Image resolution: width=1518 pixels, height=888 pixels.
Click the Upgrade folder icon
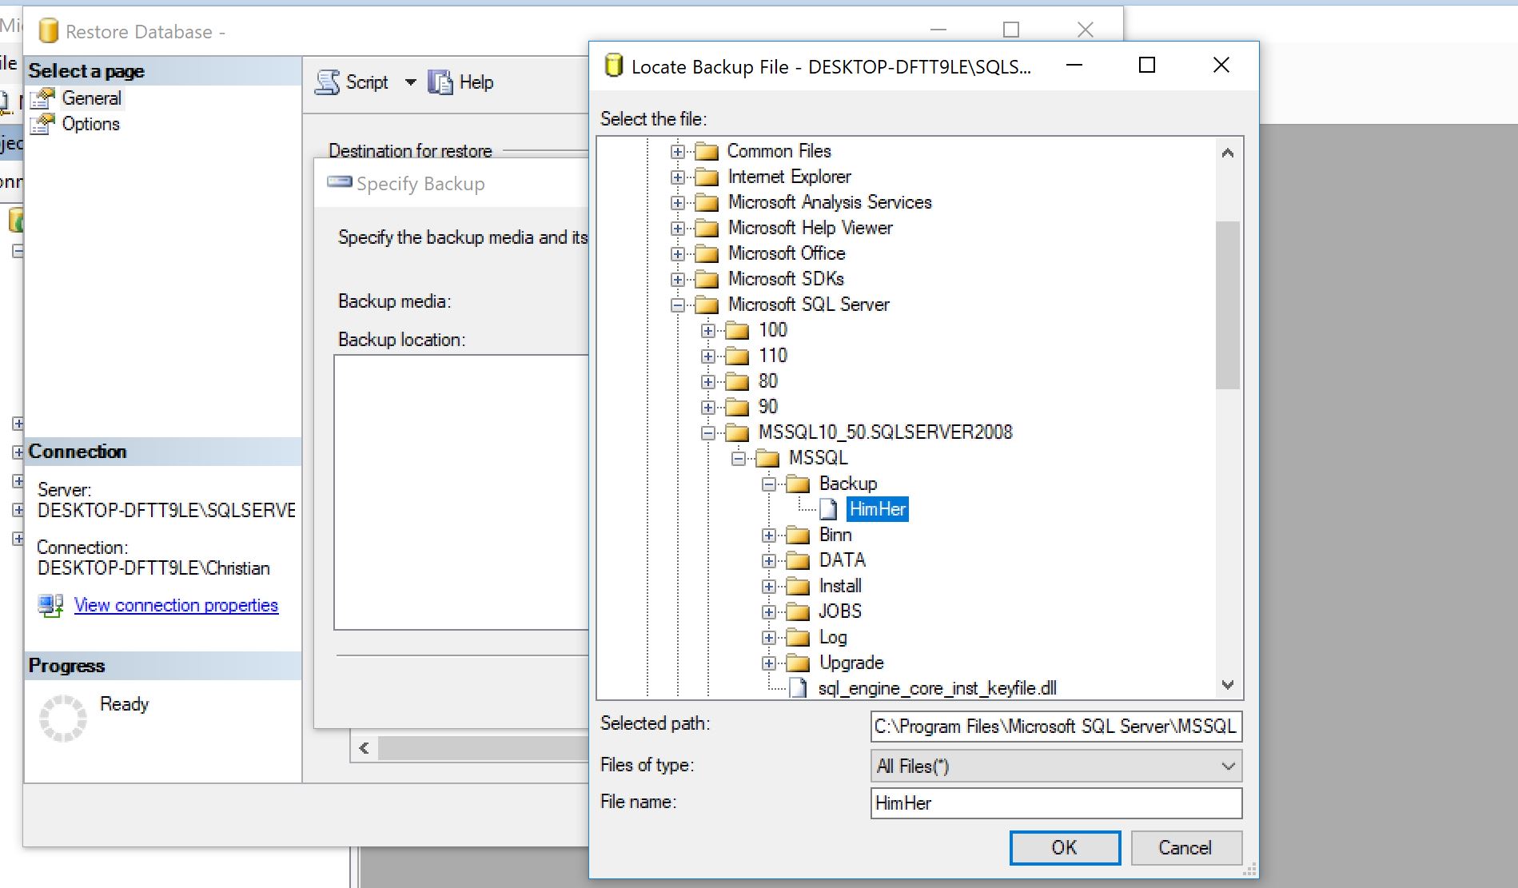799,662
